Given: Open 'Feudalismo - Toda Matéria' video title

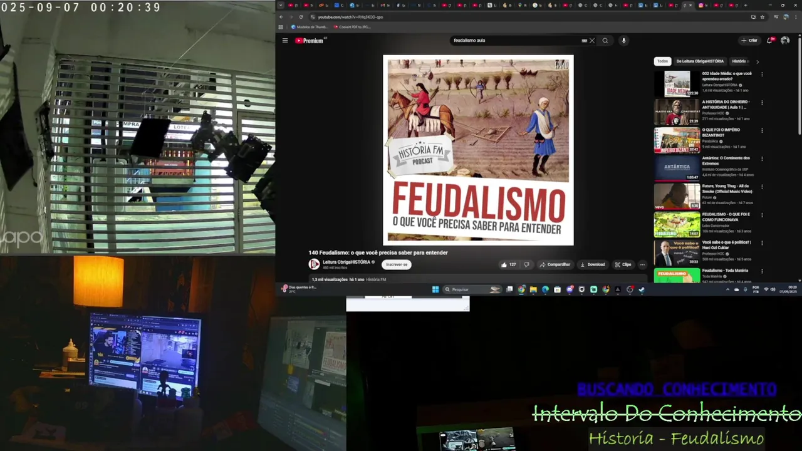Looking at the screenshot, I should click(x=725, y=271).
